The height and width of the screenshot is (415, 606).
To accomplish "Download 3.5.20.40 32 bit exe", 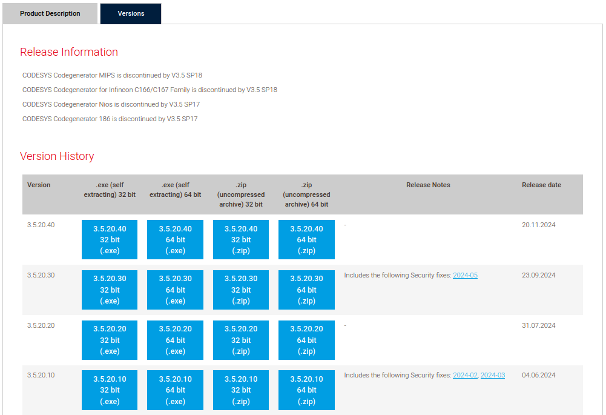I will coord(110,240).
